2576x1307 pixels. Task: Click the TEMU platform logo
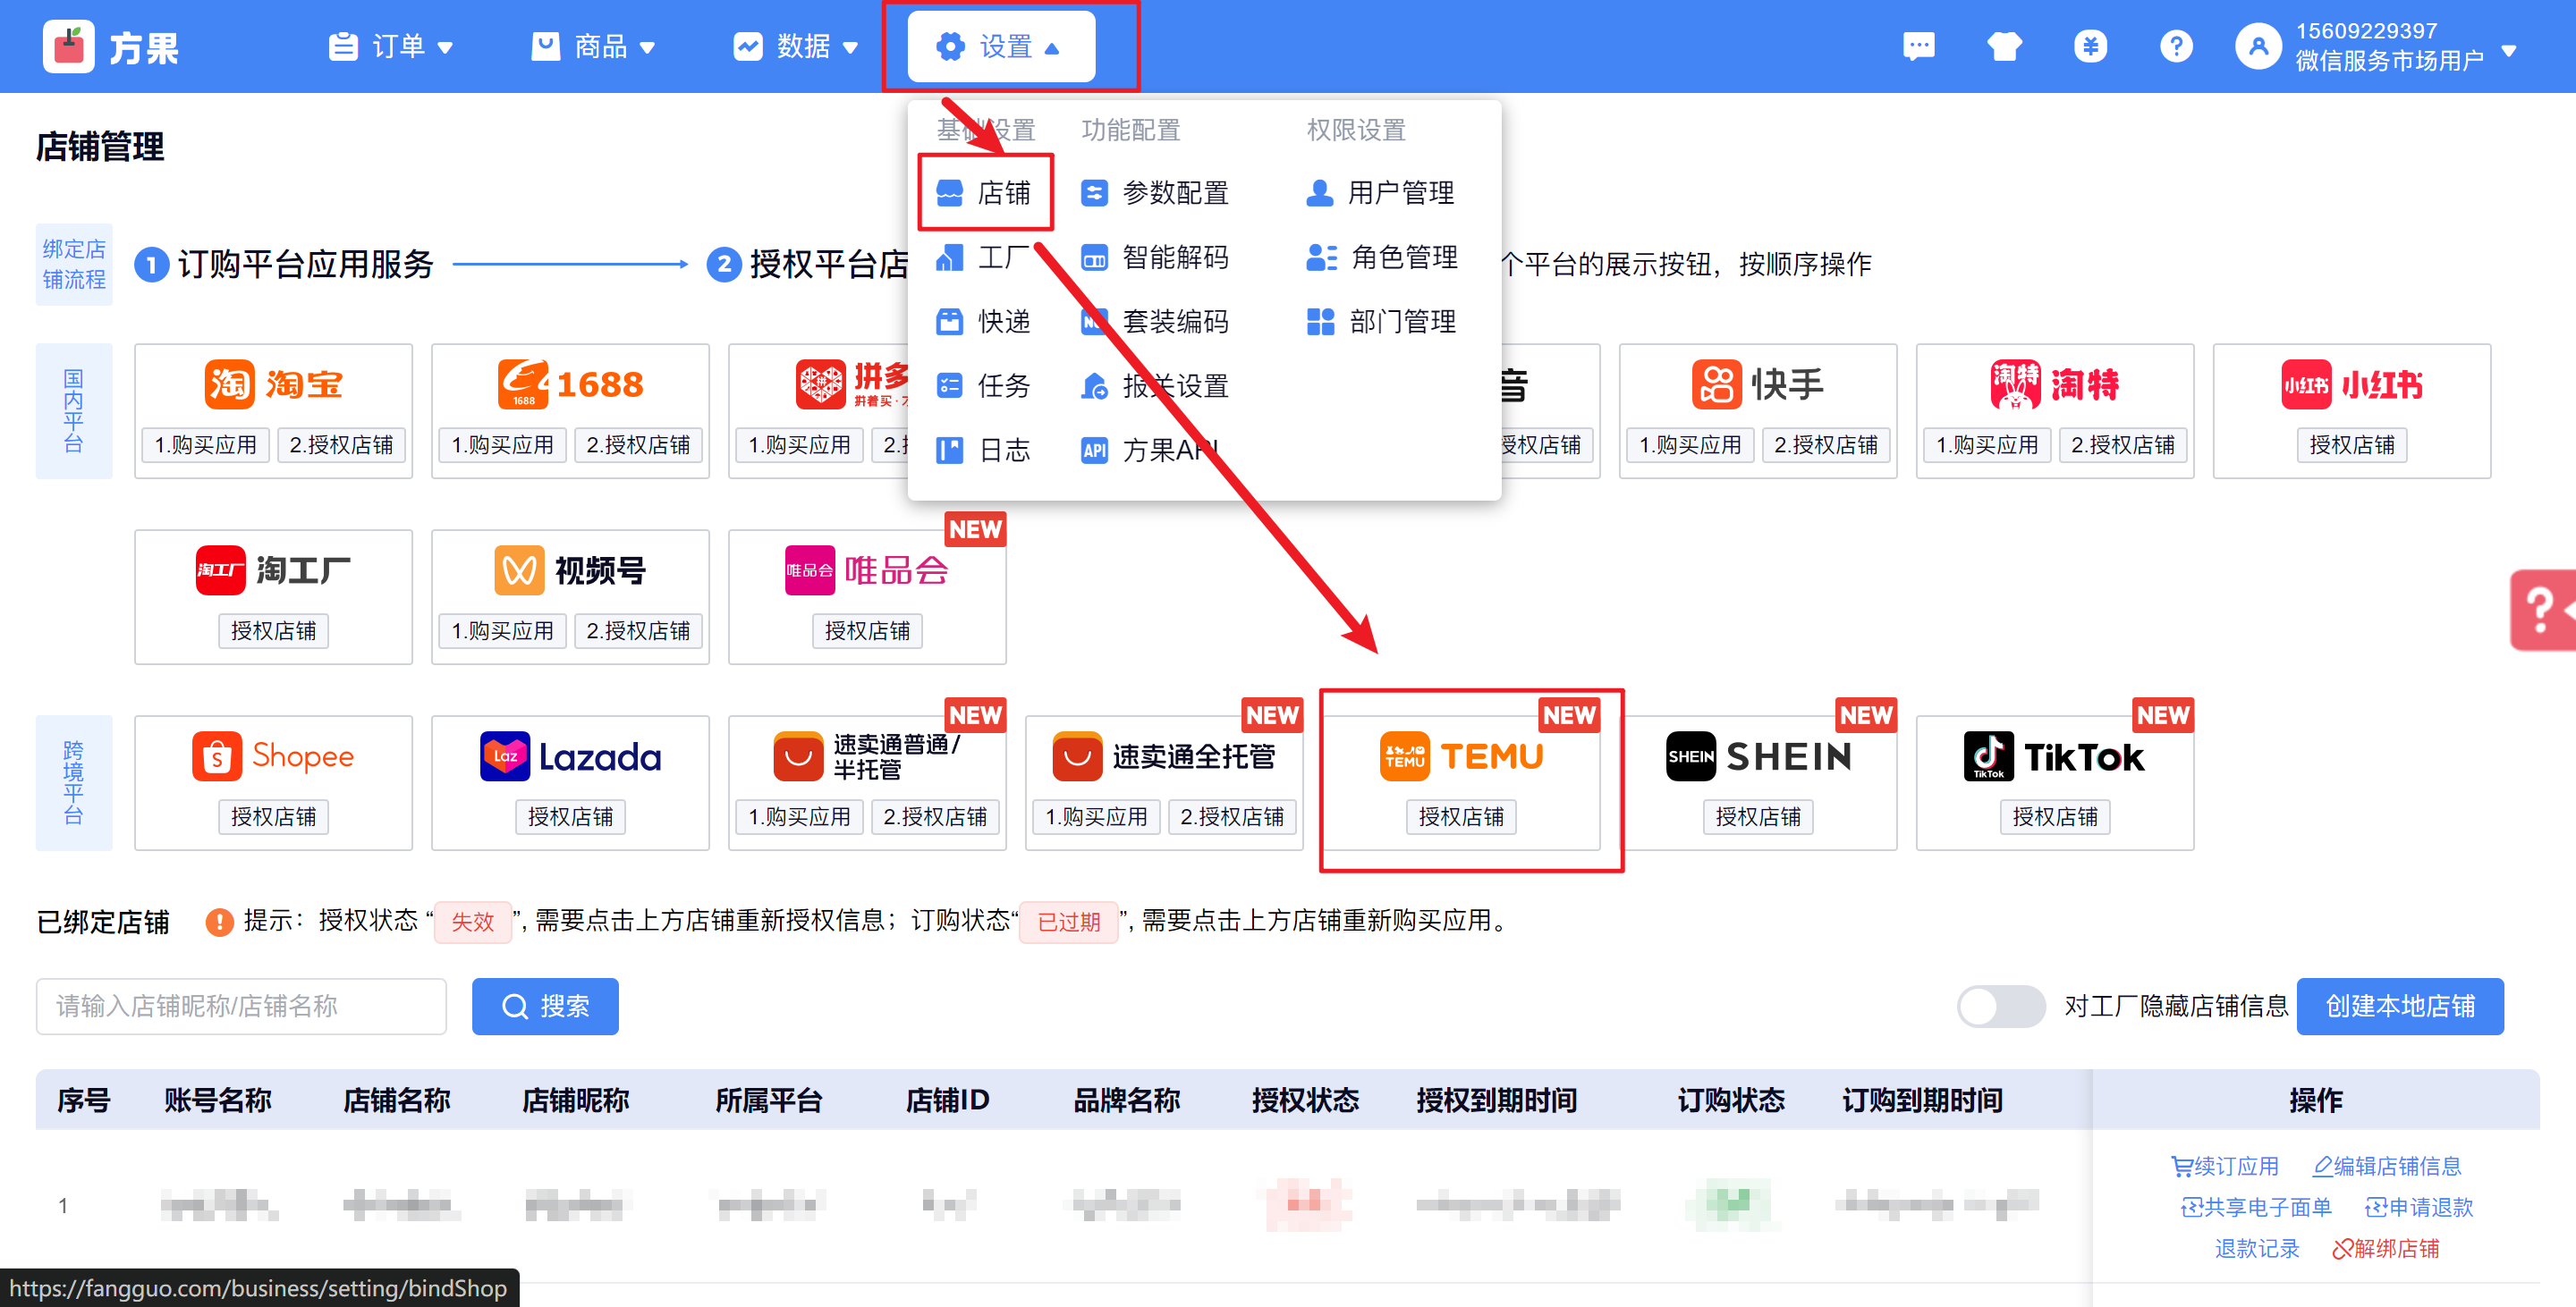coord(1461,756)
